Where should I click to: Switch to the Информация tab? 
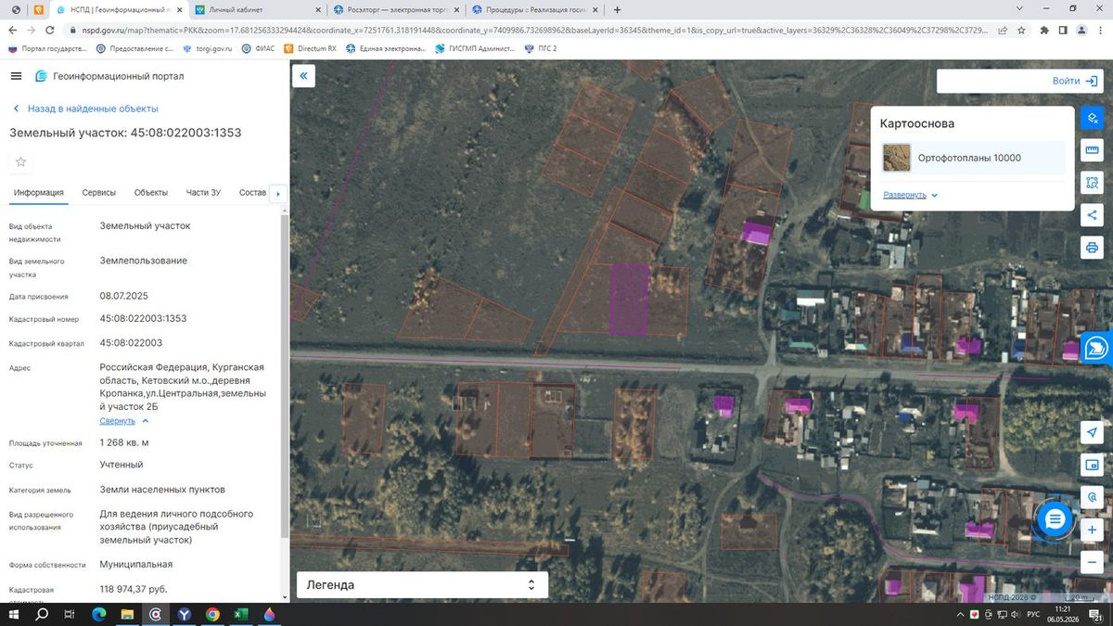click(39, 193)
